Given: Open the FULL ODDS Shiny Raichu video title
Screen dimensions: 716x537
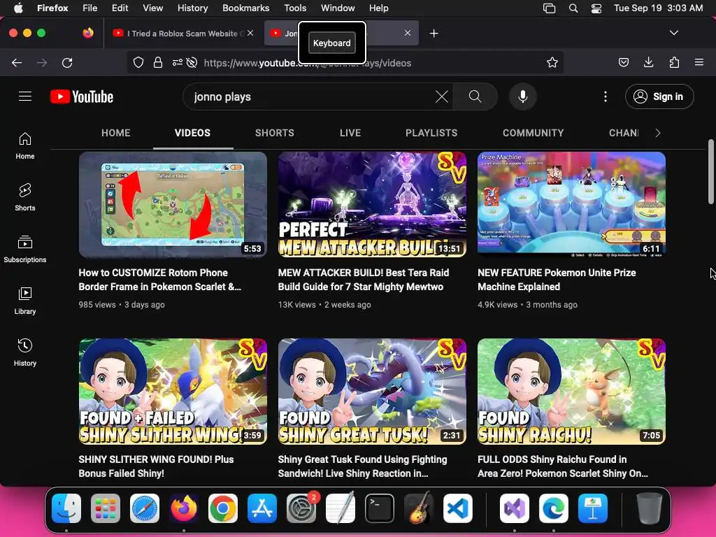Looking at the screenshot, I should pyautogui.click(x=563, y=466).
